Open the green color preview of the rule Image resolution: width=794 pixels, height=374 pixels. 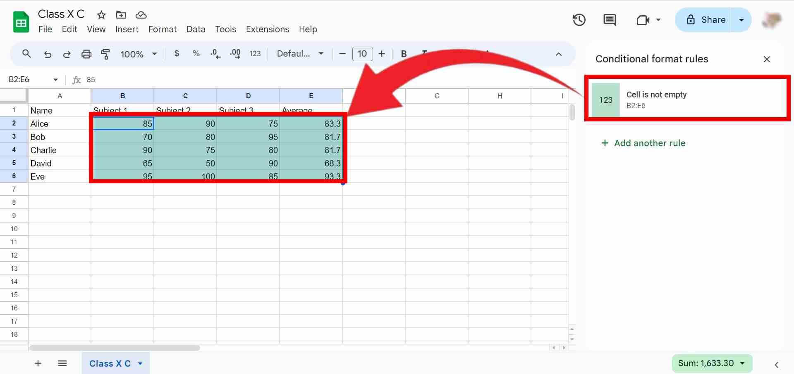605,99
